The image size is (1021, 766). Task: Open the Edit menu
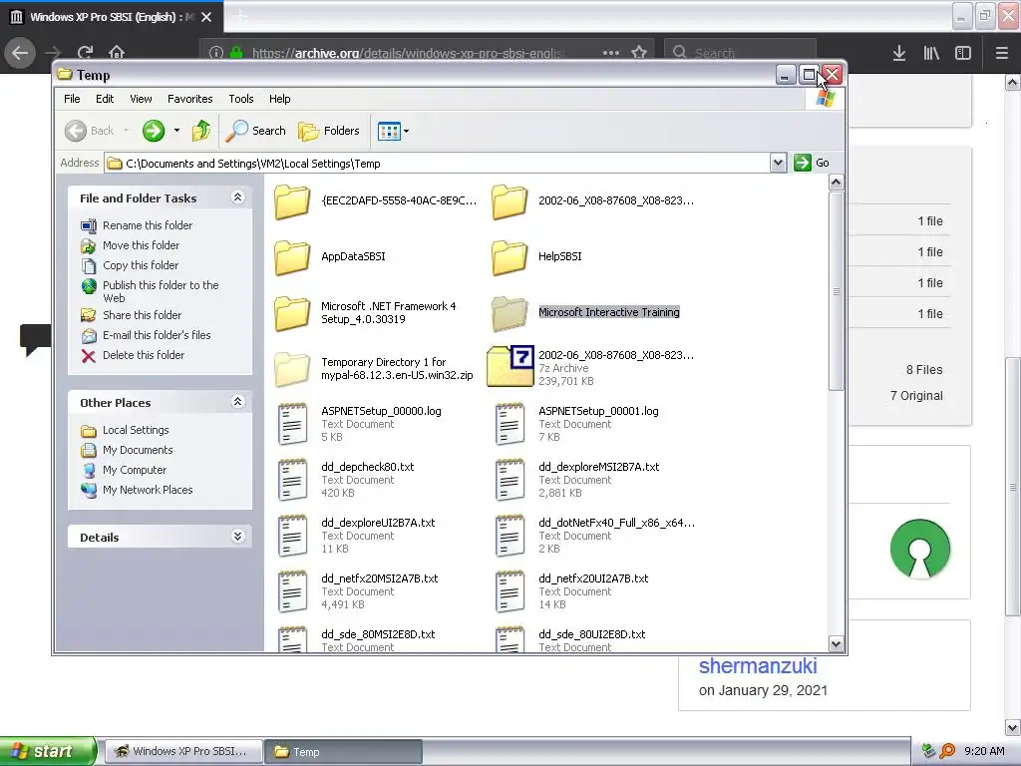point(104,99)
